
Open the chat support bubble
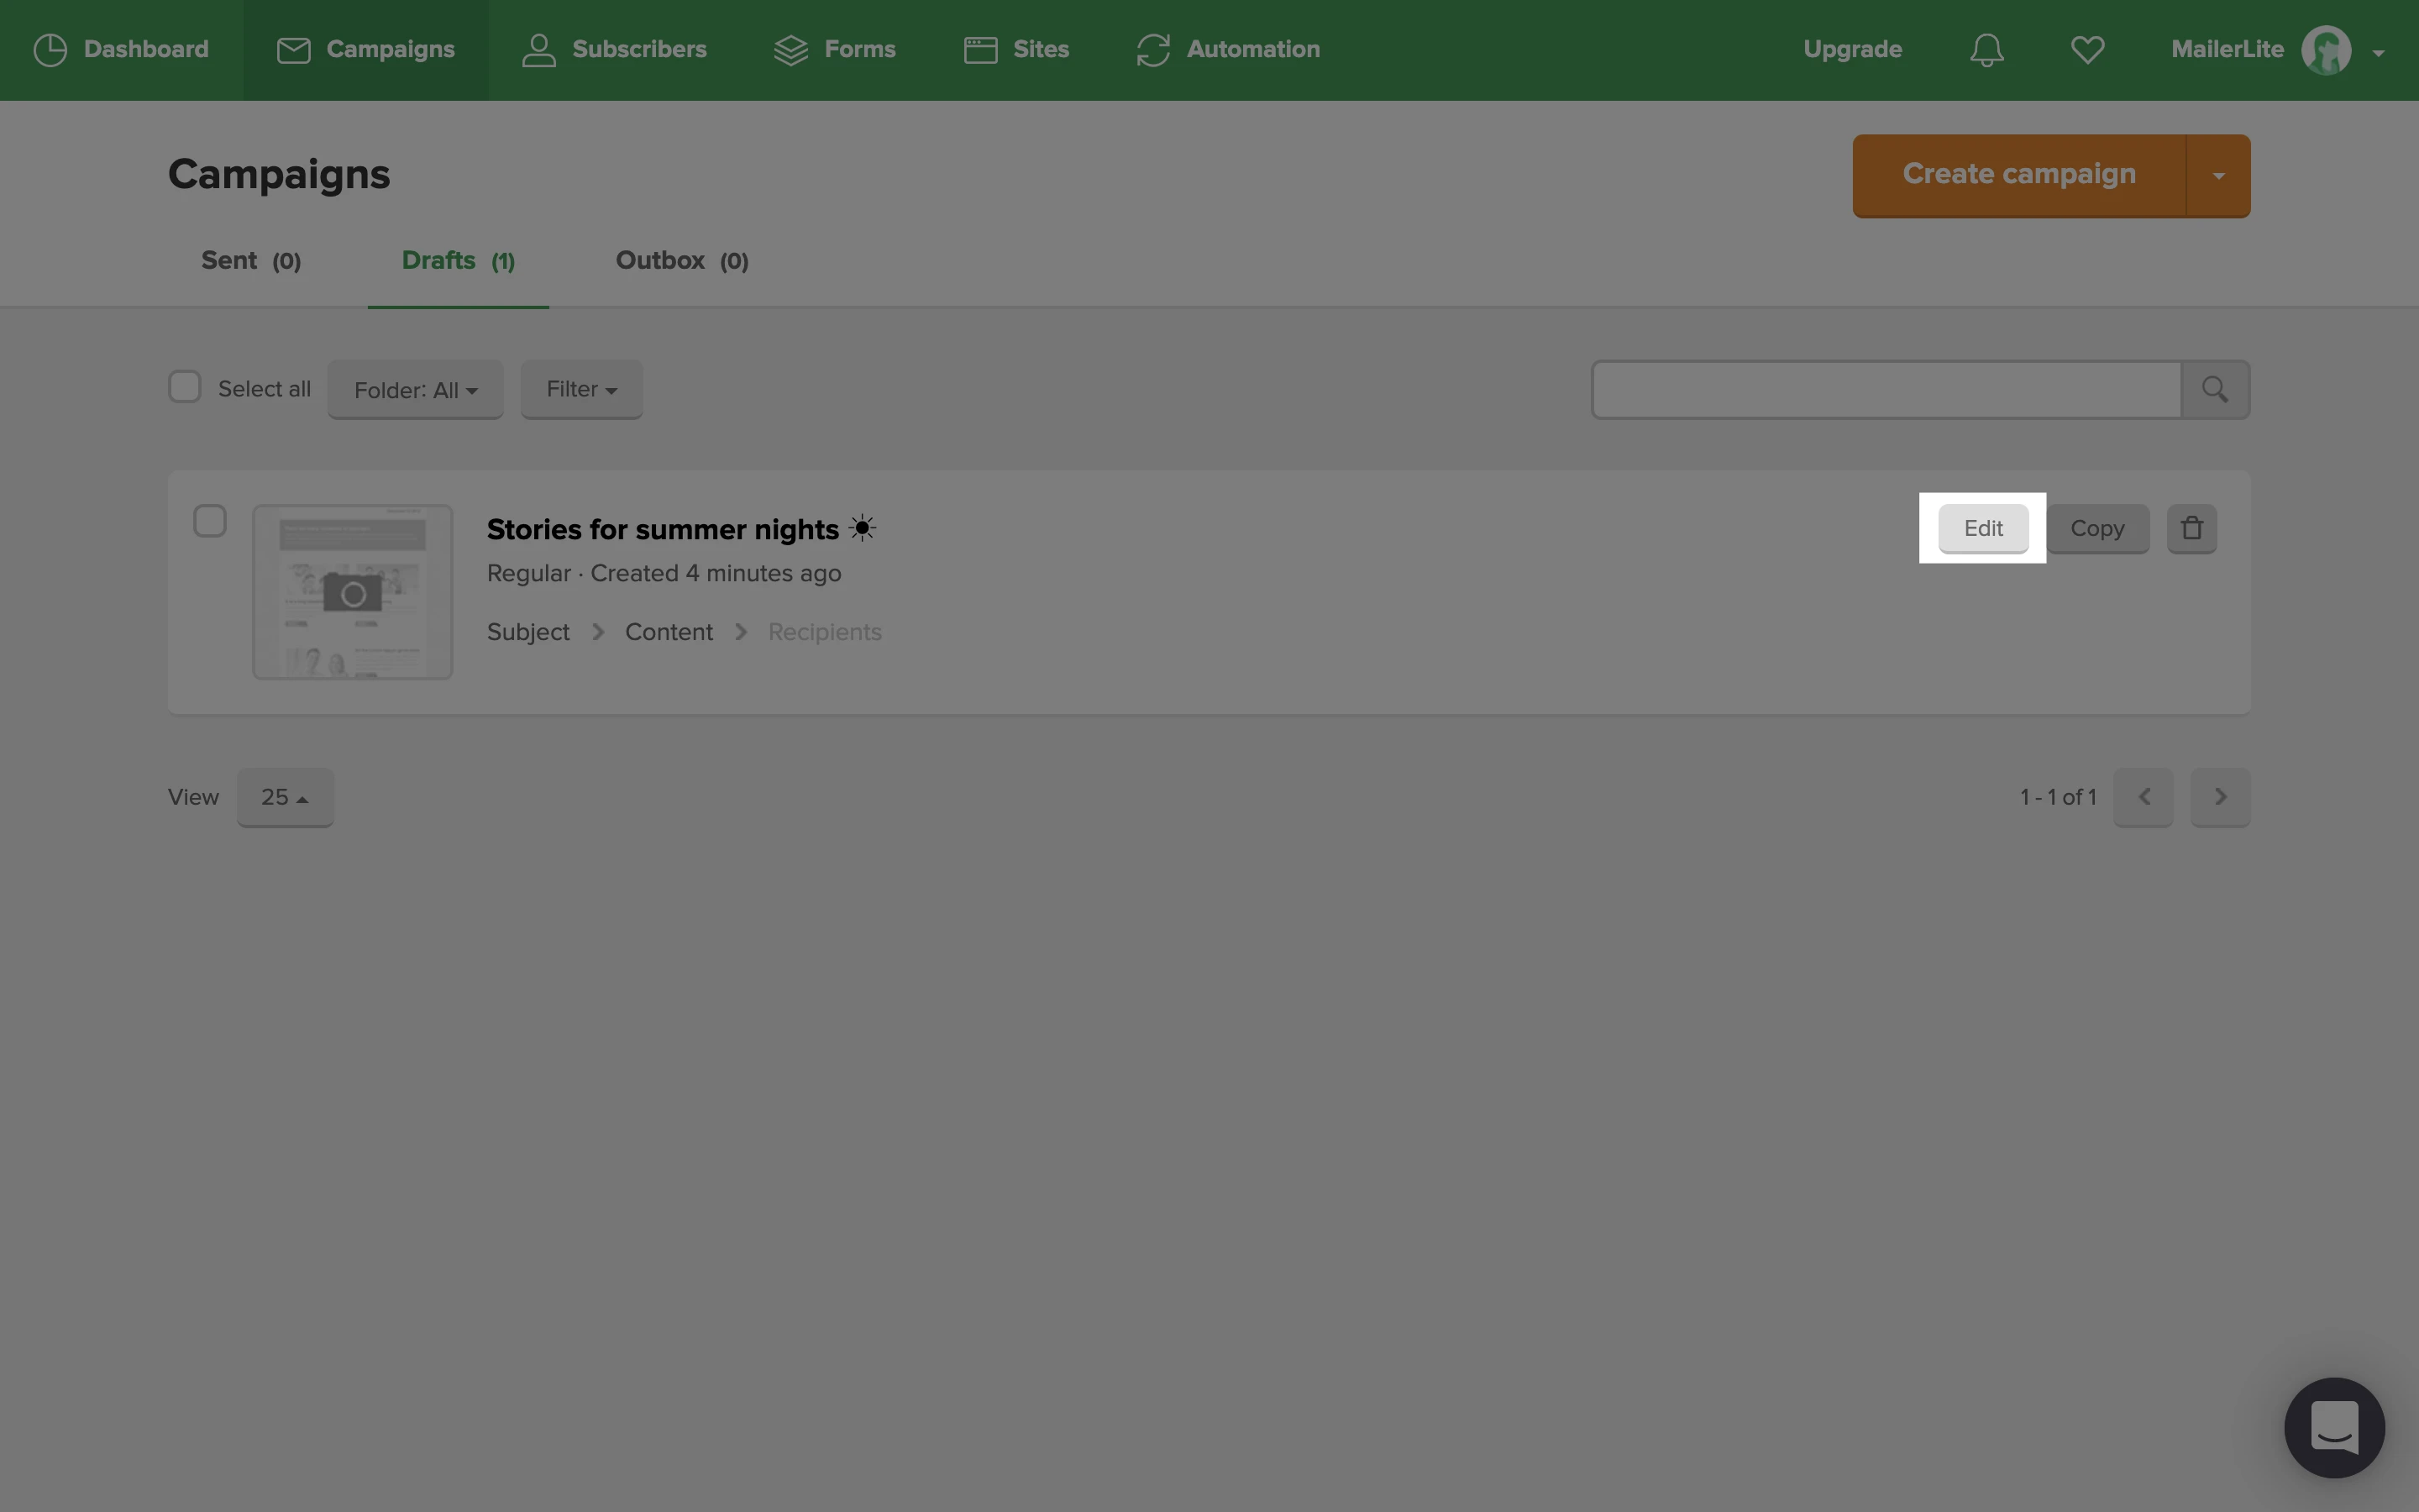click(x=2334, y=1427)
